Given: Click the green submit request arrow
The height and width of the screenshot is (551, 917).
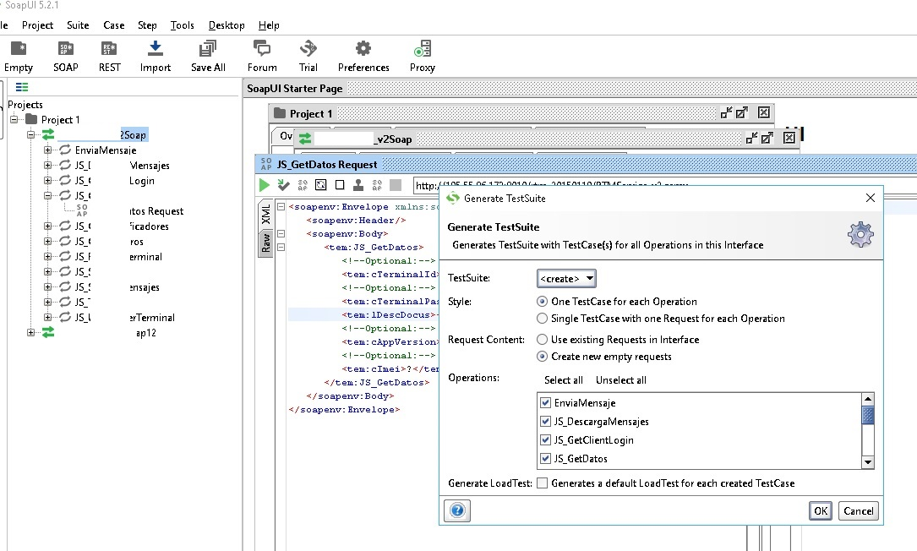Looking at the screenshot, I should point(265,185).
